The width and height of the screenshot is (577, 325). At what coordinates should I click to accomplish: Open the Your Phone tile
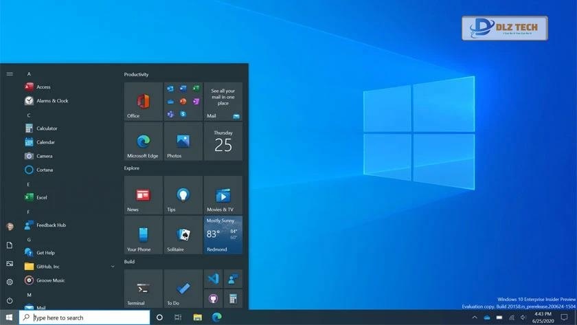coord(143,235)
